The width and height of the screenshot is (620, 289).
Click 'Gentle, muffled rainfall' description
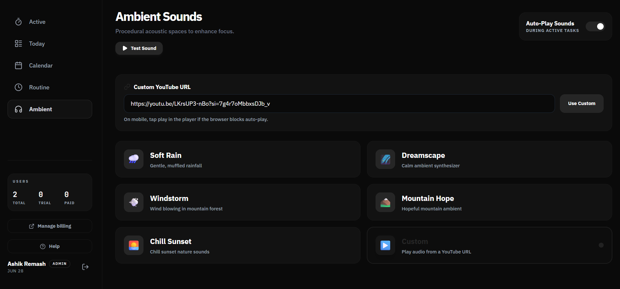[176, 166]
